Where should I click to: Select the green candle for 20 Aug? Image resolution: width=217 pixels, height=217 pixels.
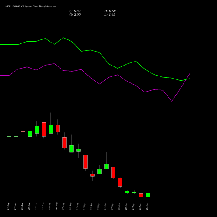tap(30, 134)
